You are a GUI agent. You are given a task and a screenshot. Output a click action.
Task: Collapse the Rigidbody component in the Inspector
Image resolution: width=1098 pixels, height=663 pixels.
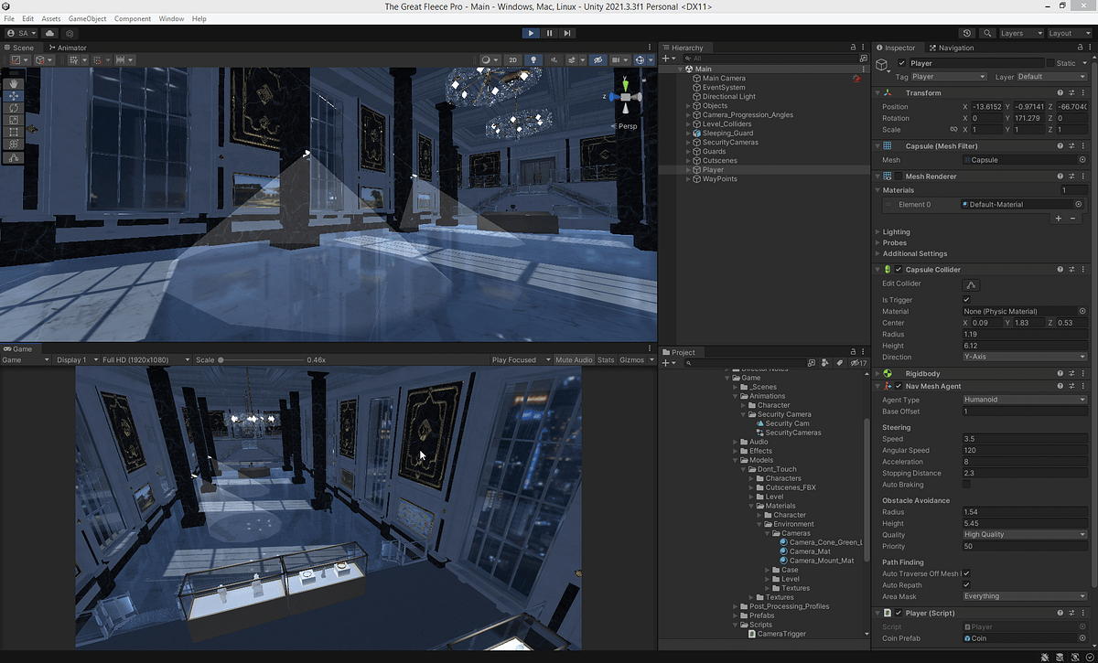point(877,373)
